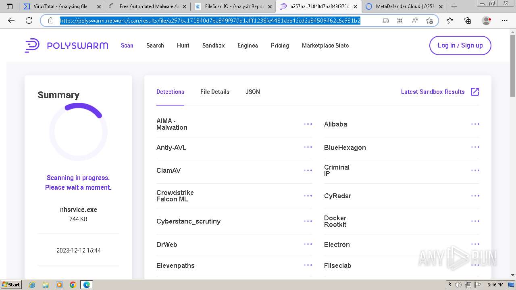Expand BlueHexagon result dots
The image size is (516, 290).
click(x=475, y=147)
